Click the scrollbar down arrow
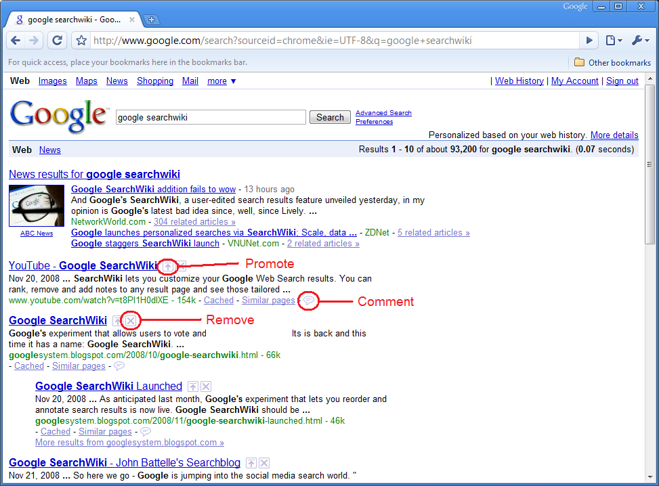The height and width of the screenshot is (486, 659). 650,477
